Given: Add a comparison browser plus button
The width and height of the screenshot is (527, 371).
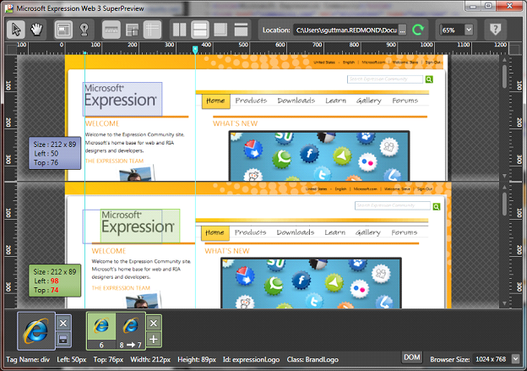Looking at the screenshot, I should tap(154, 340).
